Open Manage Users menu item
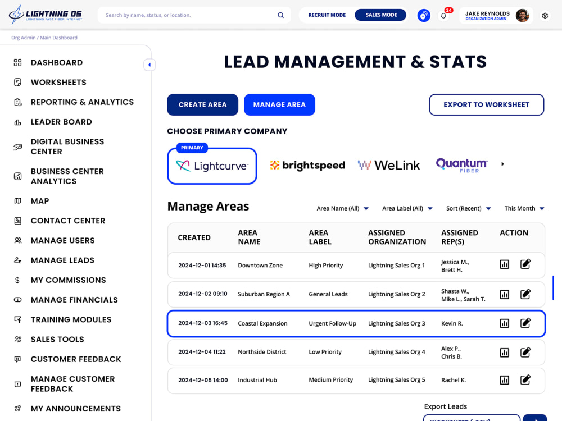The width and height of the screenshot is (562, 421). point(63,241)
